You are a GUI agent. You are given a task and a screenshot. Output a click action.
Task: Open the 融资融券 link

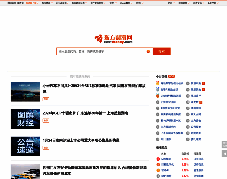coord(196,133)
